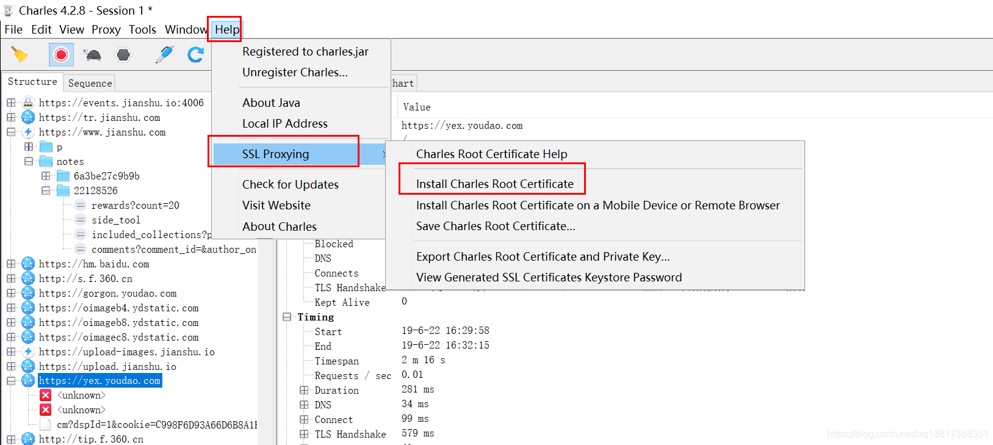Open the File menu
This screenshot has width=993, height=445.
coord(13,29)
